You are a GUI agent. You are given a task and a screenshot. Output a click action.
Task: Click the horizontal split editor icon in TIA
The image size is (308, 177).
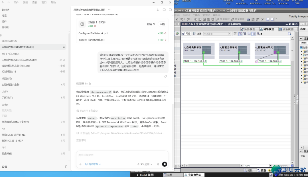[268, 19]
